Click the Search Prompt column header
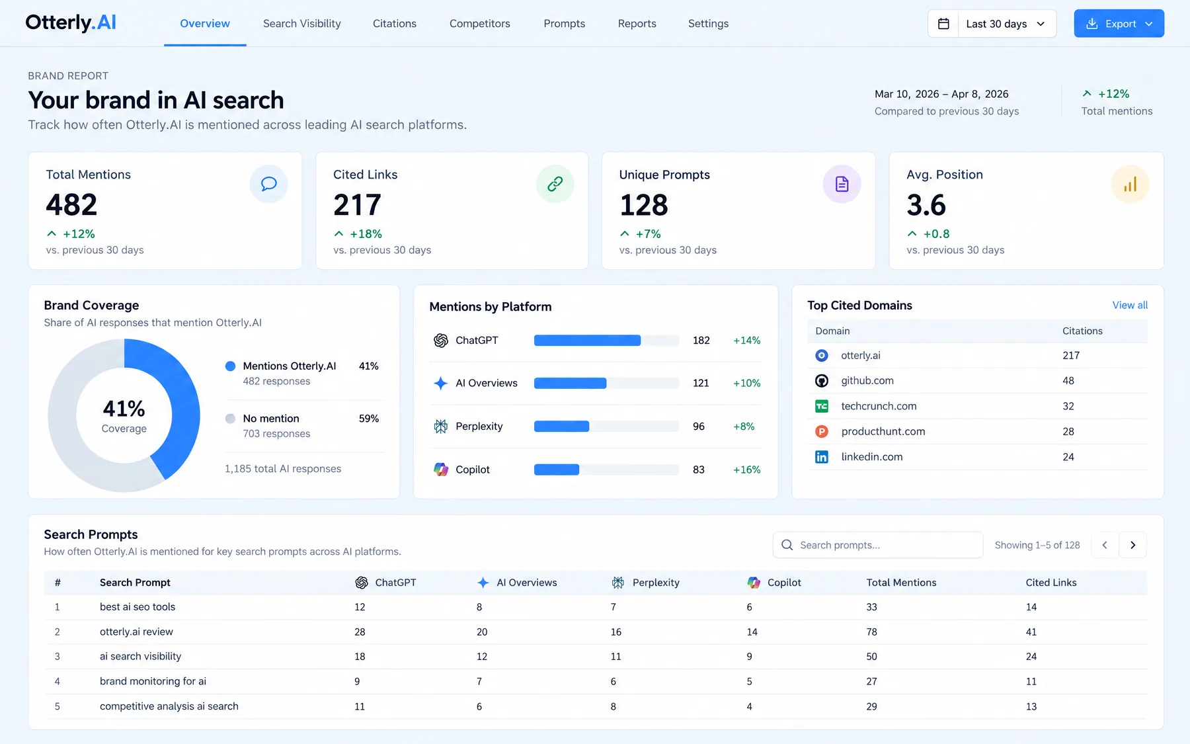 point(135,583)
